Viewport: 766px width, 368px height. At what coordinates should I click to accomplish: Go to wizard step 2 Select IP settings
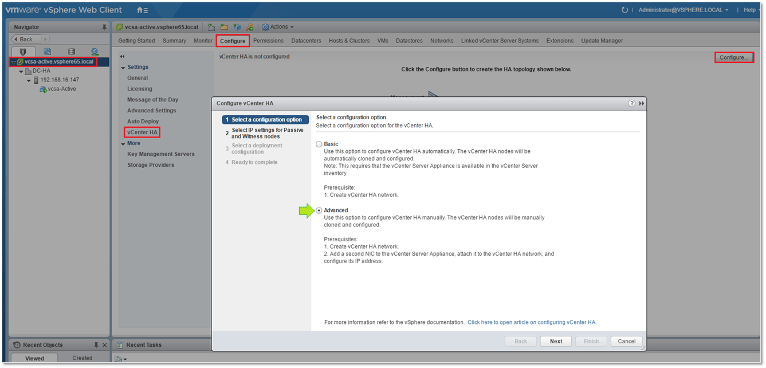coord(265,134)
